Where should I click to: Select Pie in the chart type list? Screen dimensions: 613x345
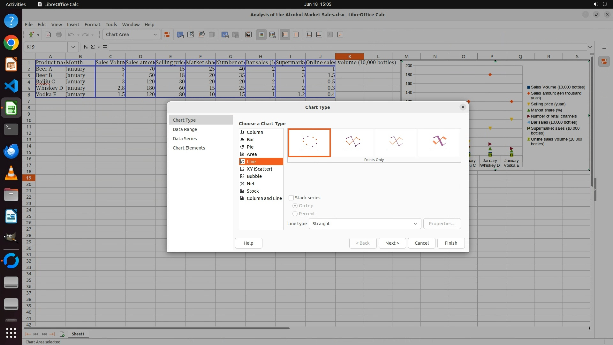tap(250, 147)
